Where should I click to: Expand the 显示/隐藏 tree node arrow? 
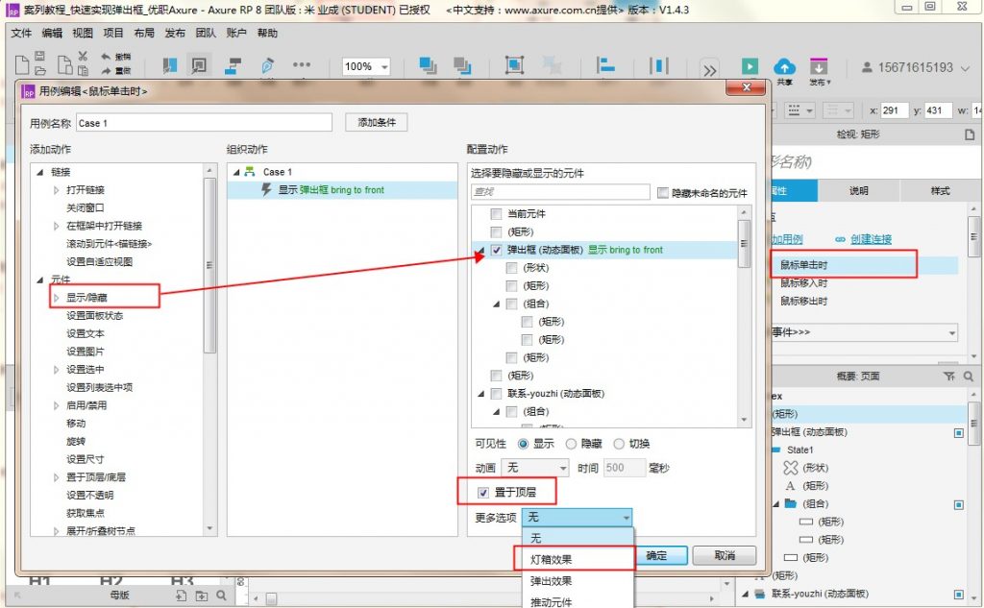(57, 298)
